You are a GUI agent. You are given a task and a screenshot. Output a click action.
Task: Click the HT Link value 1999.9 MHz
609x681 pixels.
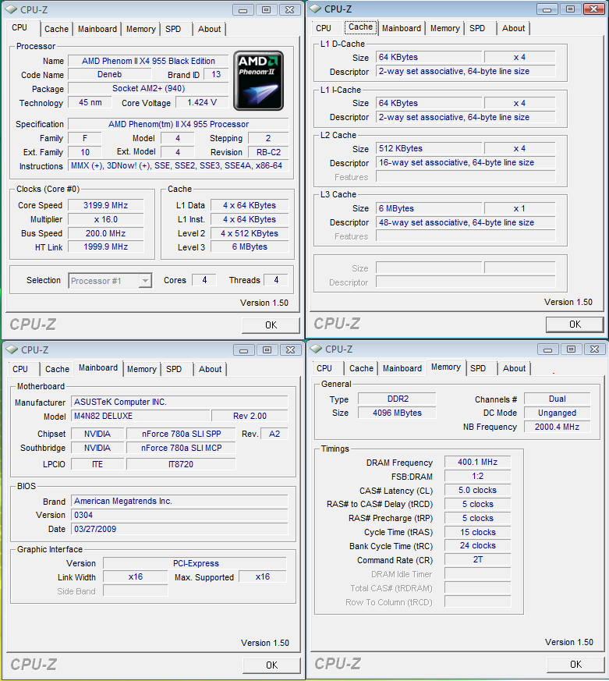click(105, 247)
